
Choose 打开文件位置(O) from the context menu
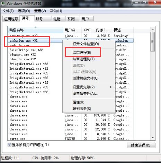point(86,44)
